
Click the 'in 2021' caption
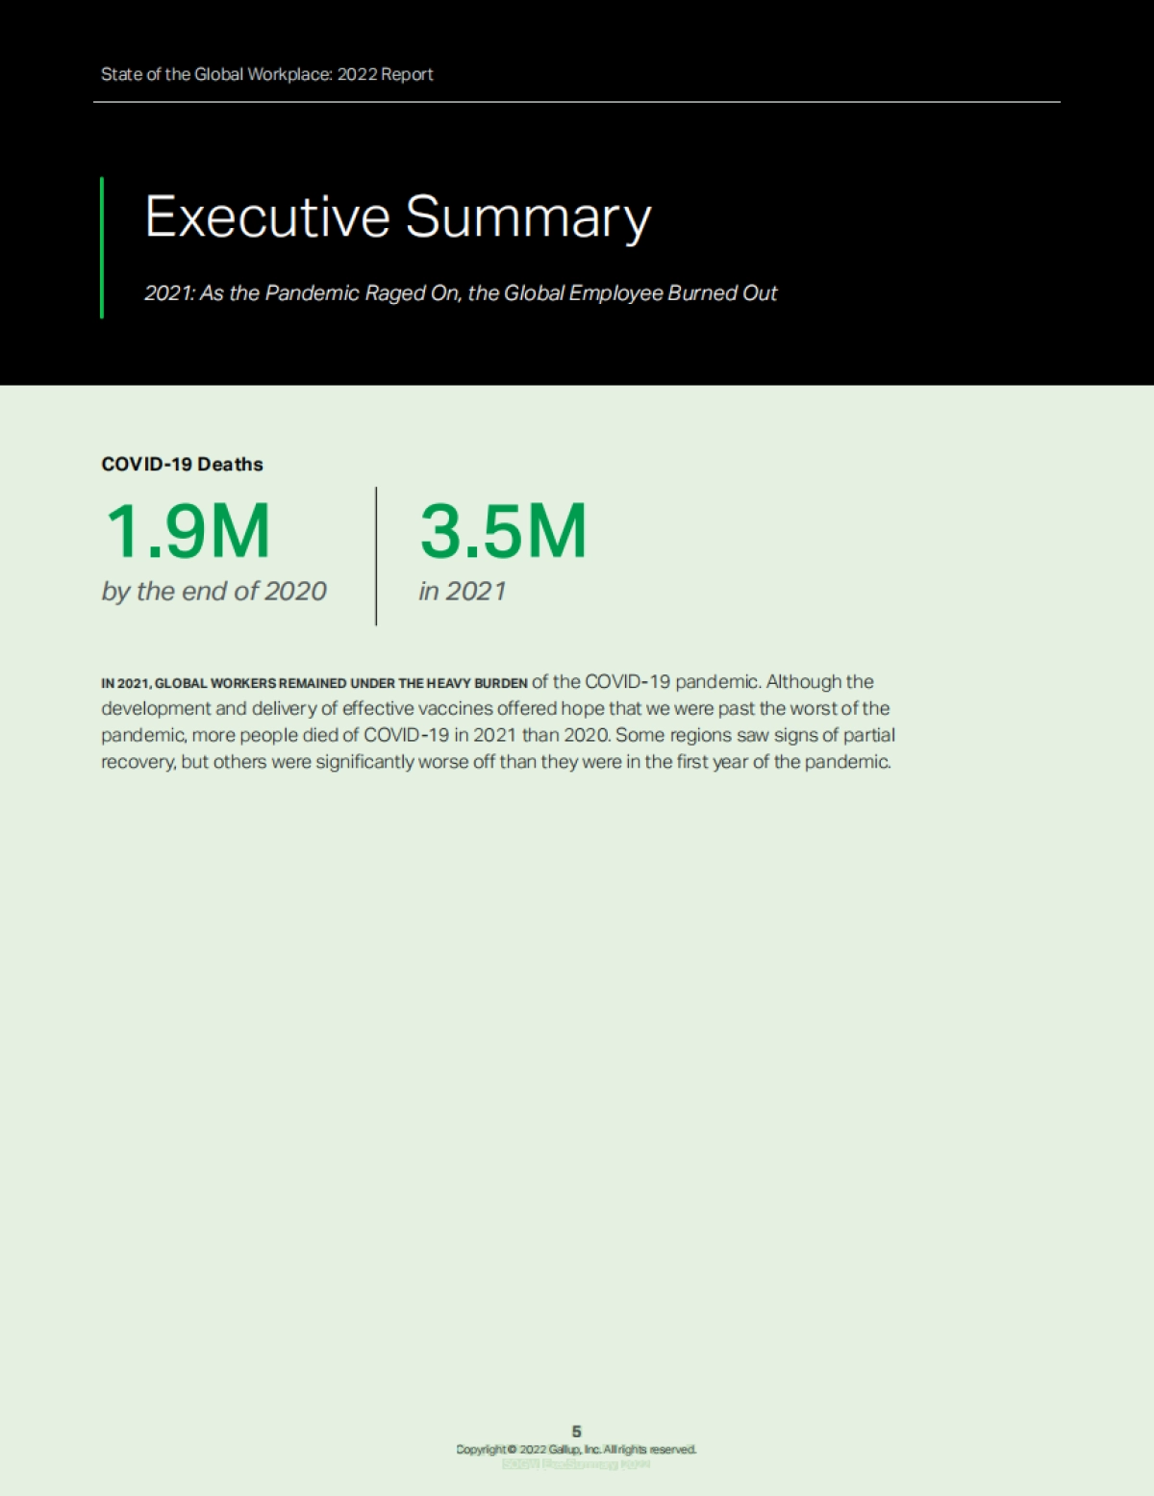pos(462,591)
